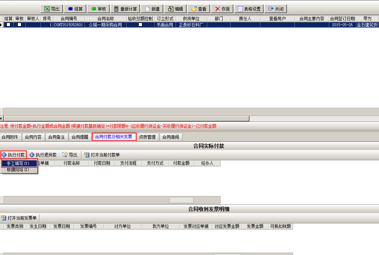This screenshot has height=255, width=379.
Task: Switch to the 合同附件 tab
Action: 10,137
